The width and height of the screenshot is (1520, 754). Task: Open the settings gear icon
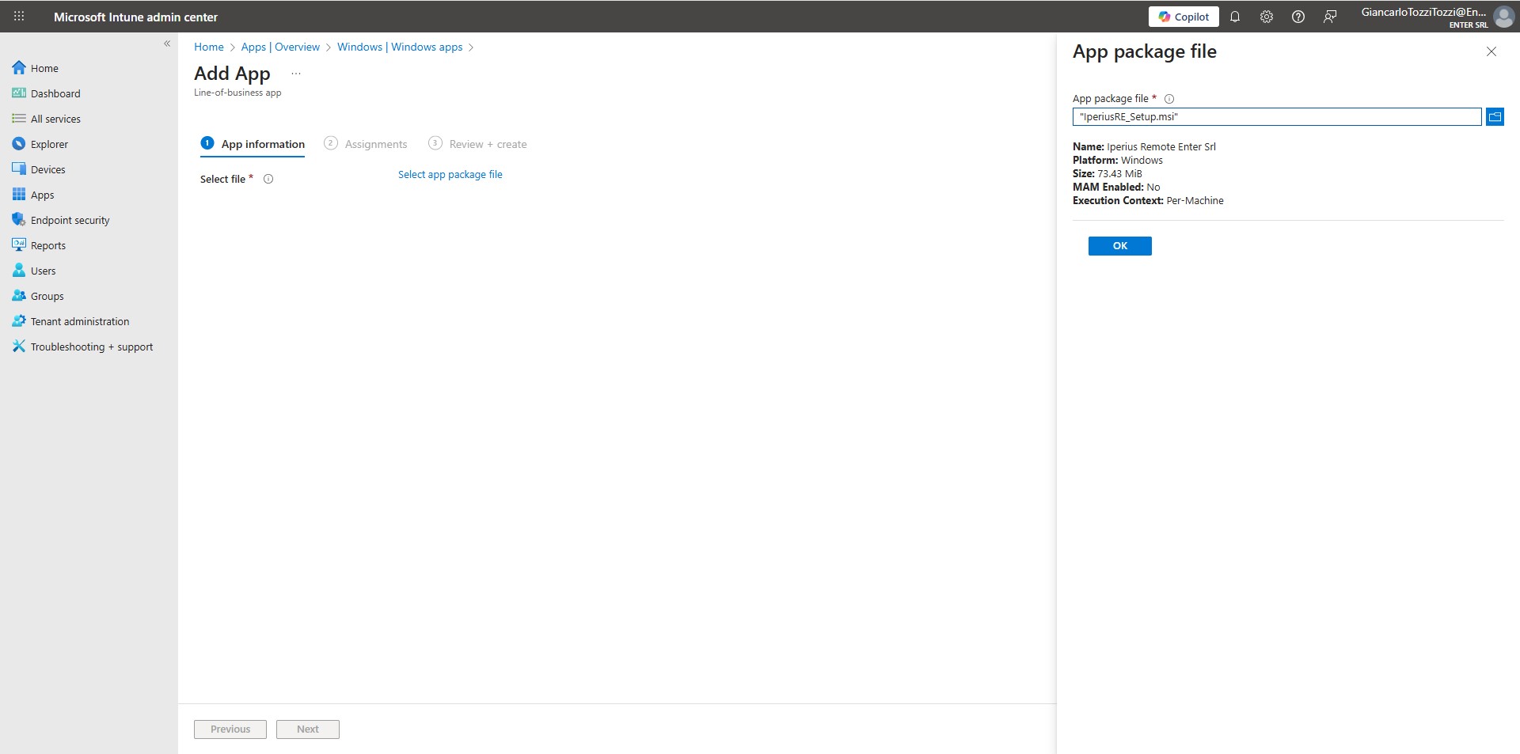(x=1266, y=17)
